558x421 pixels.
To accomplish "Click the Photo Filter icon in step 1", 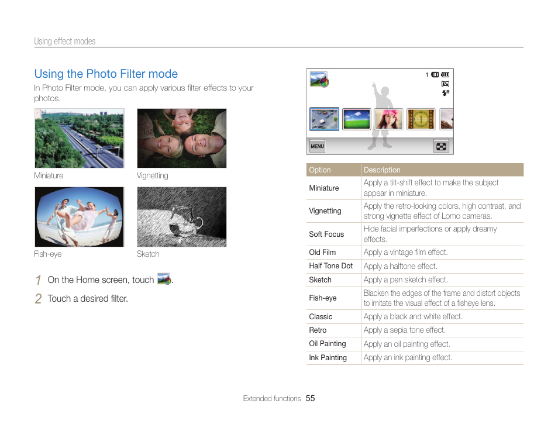I will 164,279.
